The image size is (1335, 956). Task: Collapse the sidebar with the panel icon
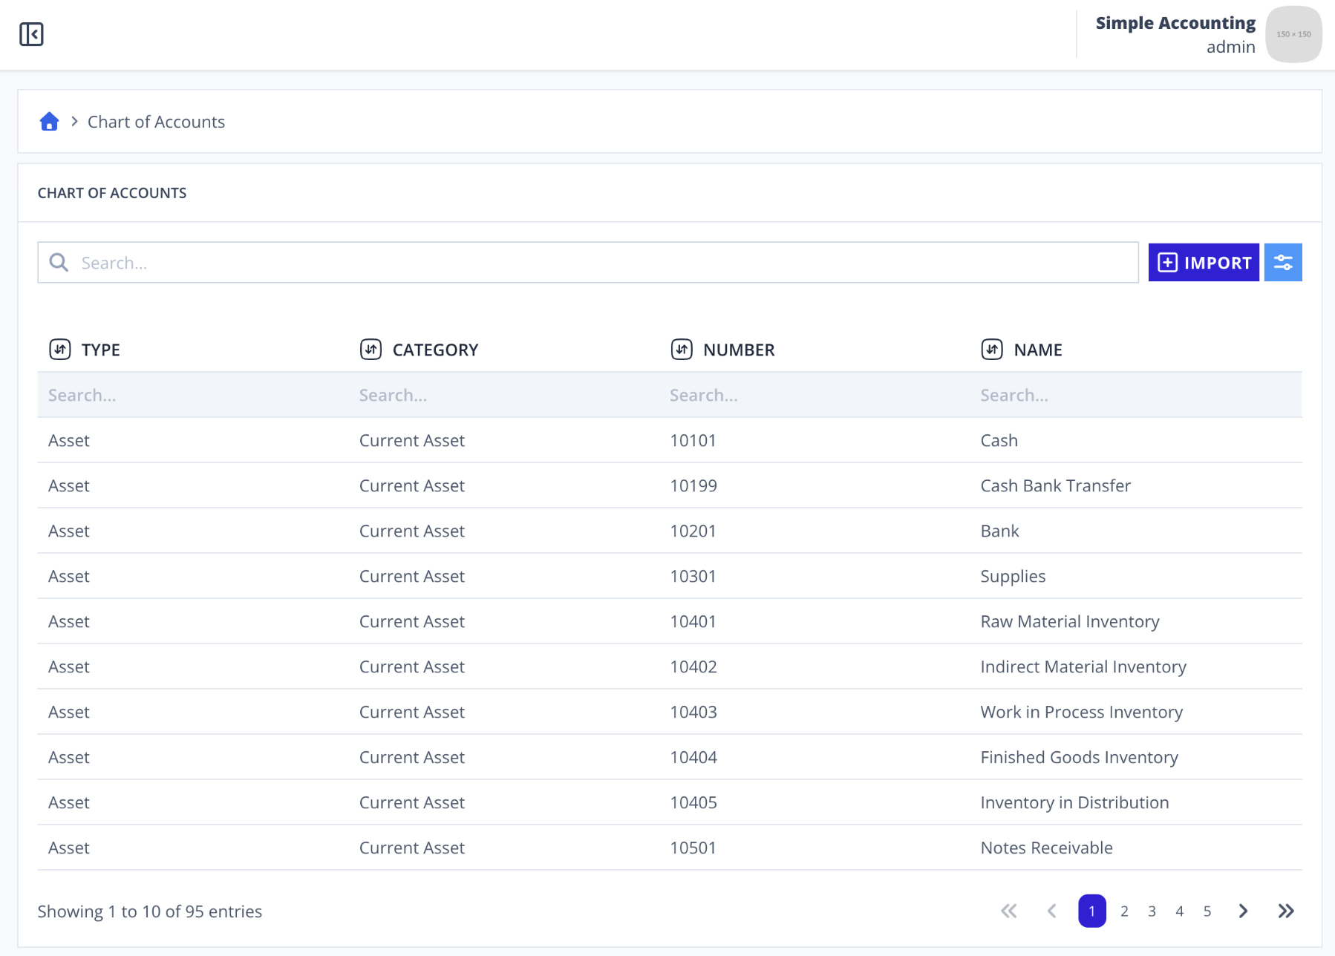(31, 34)
